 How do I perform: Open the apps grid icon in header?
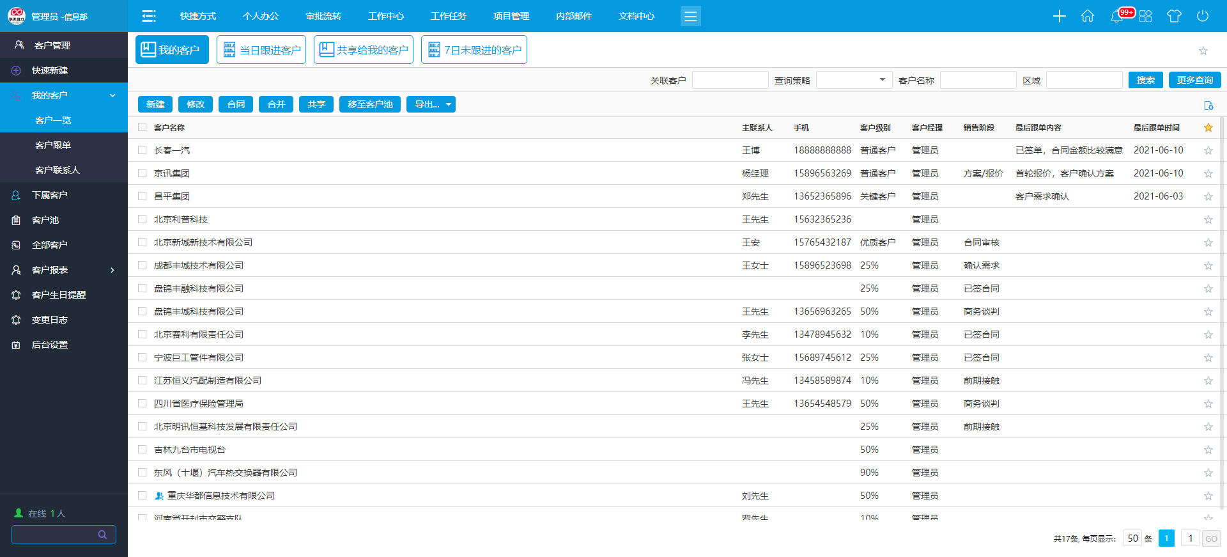(x=1145, y=16)
